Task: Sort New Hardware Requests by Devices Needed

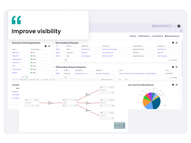Action: [138, 46]
